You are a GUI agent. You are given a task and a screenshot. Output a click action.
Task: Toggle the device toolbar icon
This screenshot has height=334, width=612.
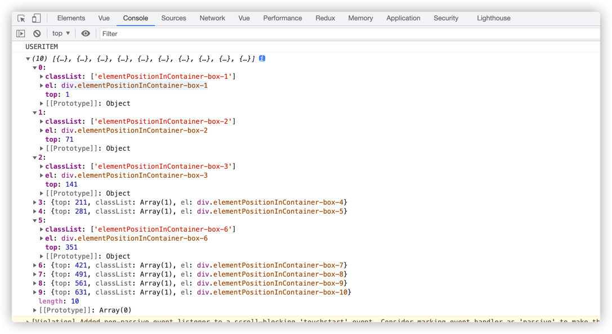(36, 18)
